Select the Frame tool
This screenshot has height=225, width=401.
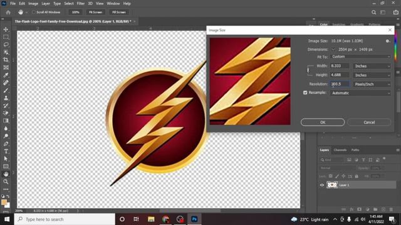[6, 67]
